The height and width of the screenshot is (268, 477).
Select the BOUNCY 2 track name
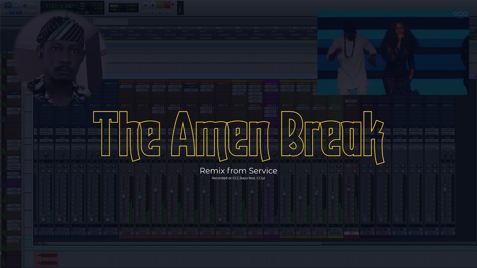pos(383,233)
